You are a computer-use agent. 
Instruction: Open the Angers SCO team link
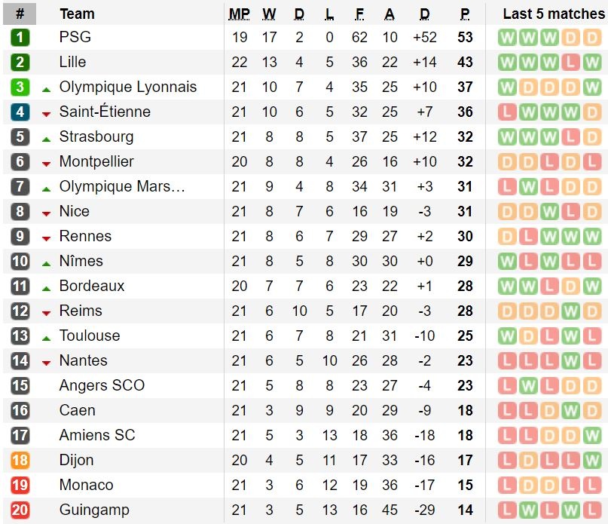click(x=102, y=385)
